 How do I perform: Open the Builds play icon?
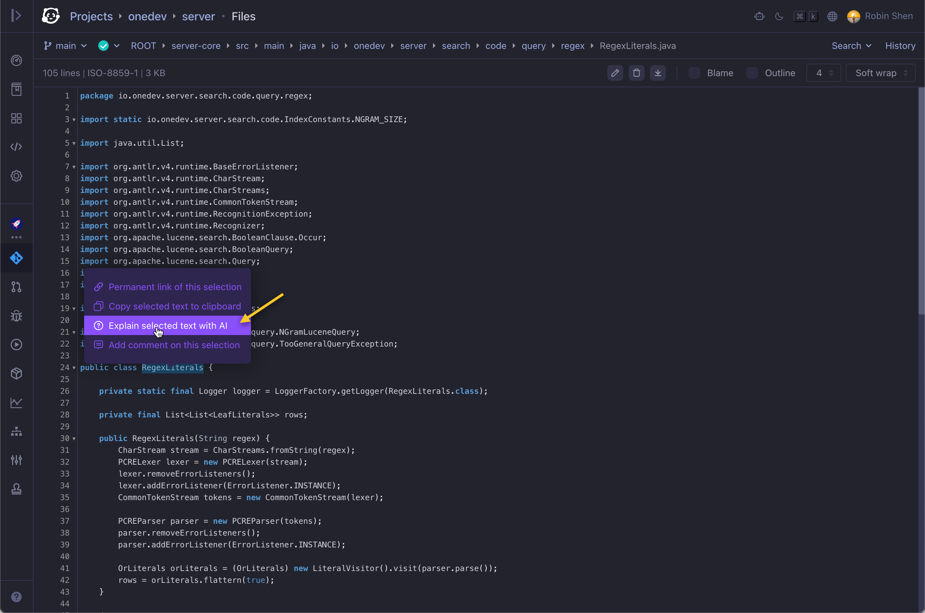(x=16, y=345)
